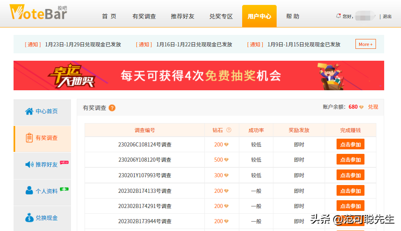Click the 230201Y107993号调查 survey name
401x231 pixels.
click(145, 175)
